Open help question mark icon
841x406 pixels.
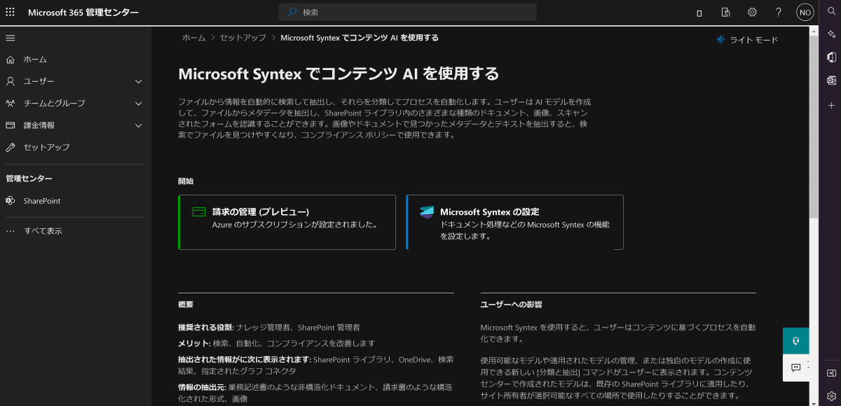tap(779, 13)
